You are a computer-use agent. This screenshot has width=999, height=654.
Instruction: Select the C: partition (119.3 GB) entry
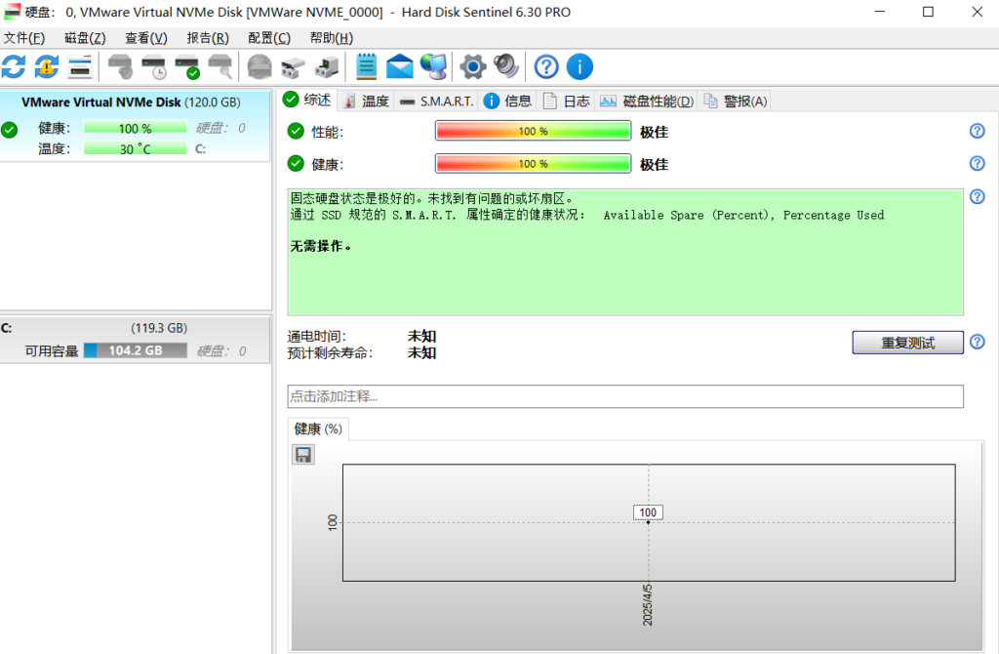coord(135,339)
